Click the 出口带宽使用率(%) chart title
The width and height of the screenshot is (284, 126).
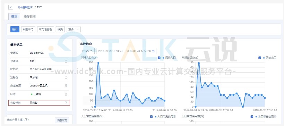pos(193,116)
